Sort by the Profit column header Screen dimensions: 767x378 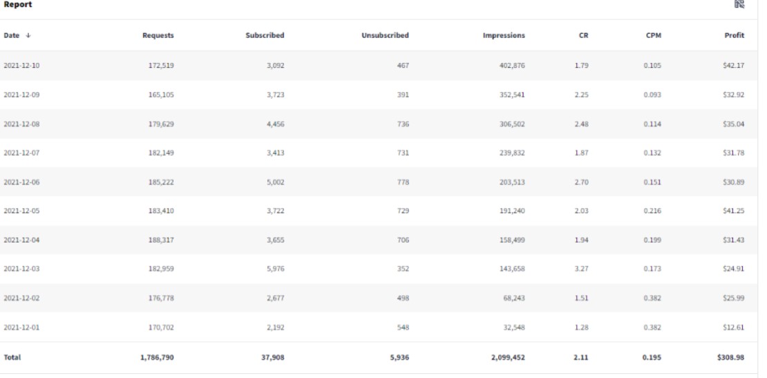[x=735, y=35]
